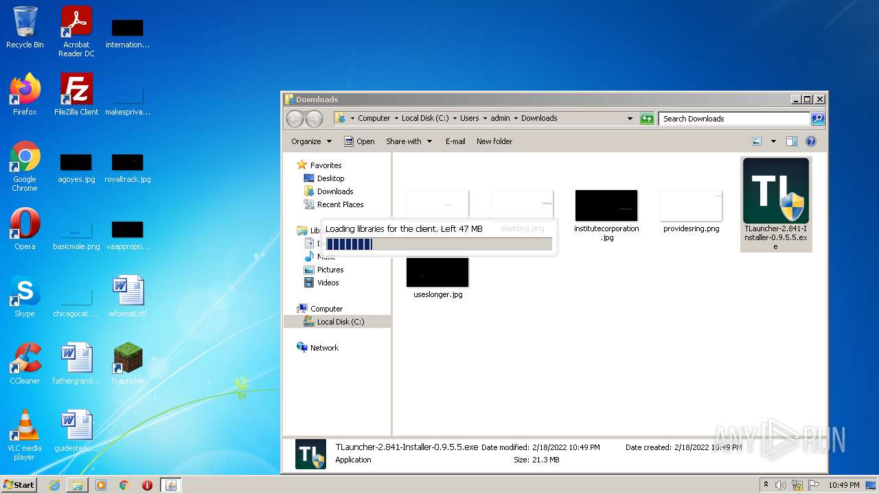Click the taskbar clock showing 10:49 PM
This screenshot has width=879, height=494.
pos(843,485)
